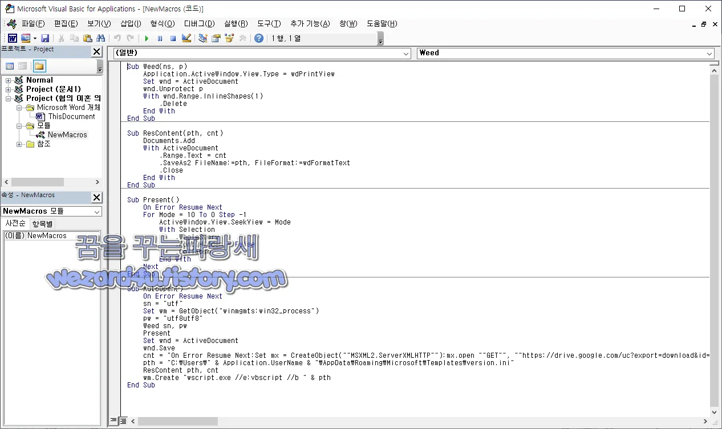Open the Insert UserForm dropdown arrow

35,38
